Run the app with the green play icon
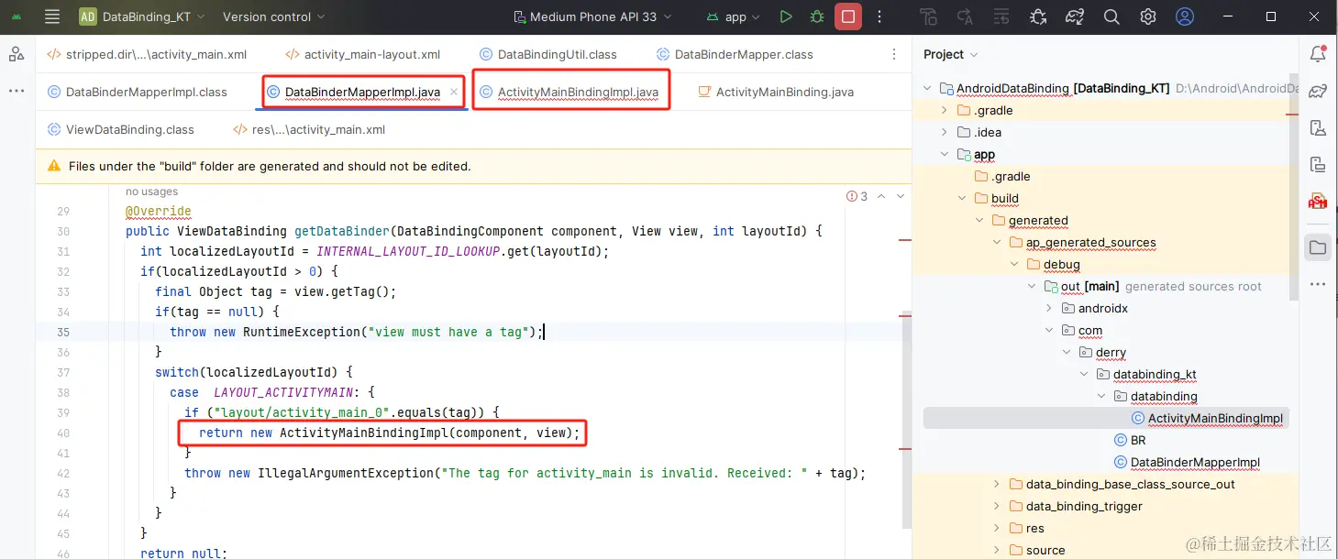1338x559 pixels. pos(786,16)
